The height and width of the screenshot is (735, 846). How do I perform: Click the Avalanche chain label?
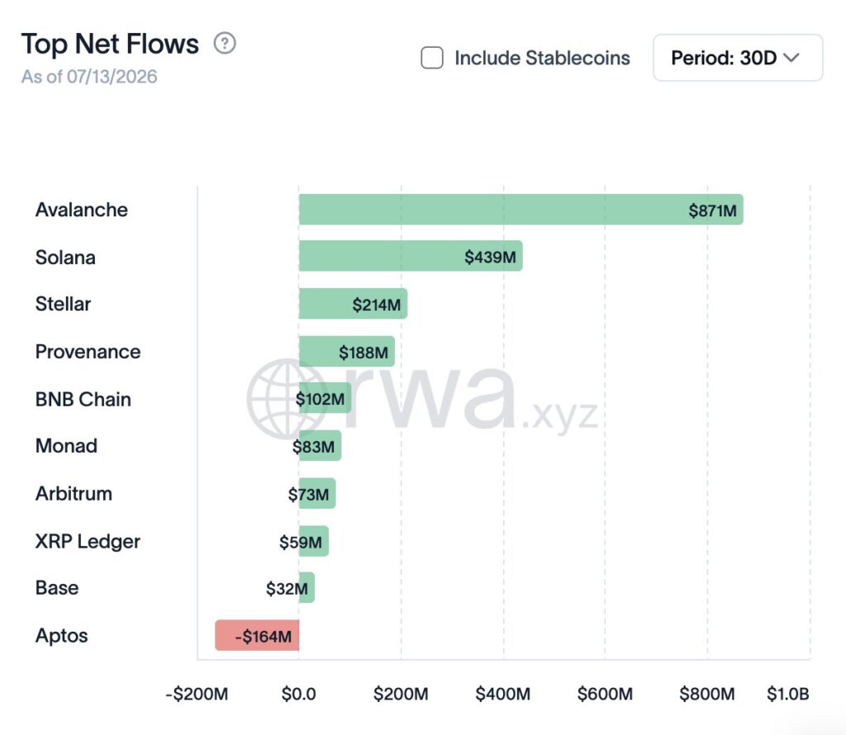(x=82, y=209)
